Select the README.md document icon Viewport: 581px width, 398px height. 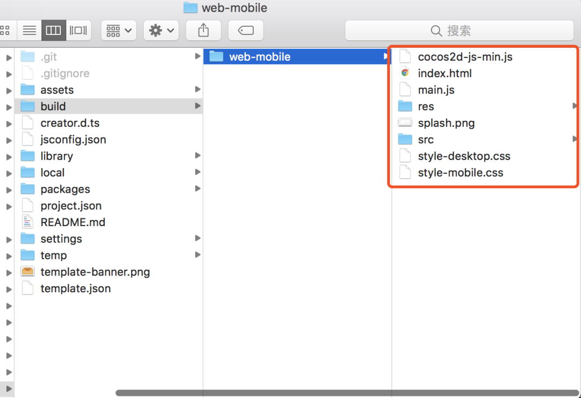[28, 222]
